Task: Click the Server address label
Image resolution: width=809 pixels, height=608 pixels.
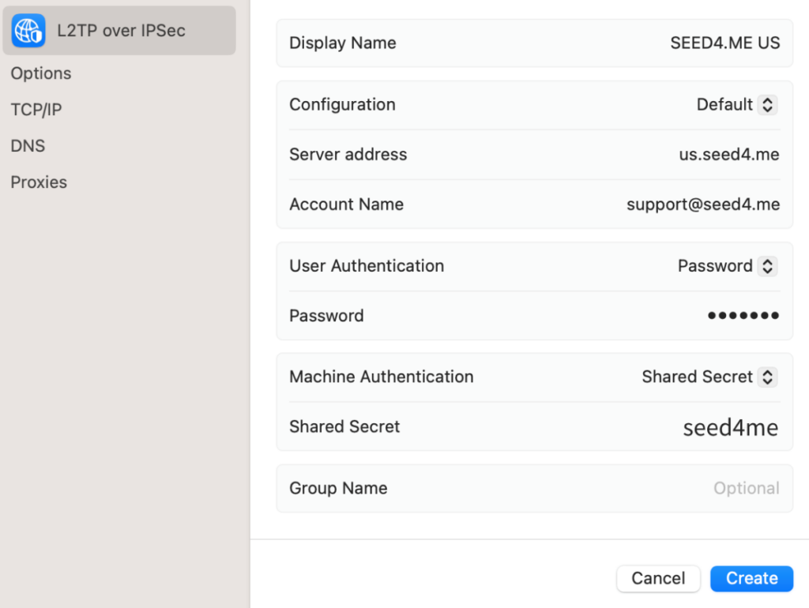Action: (x=348, y=154)
